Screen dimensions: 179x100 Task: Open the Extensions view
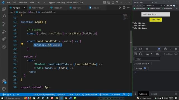[4, 39]
